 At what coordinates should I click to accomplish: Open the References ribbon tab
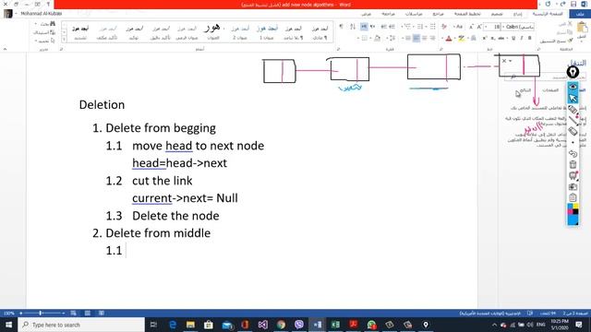(438, 14)
